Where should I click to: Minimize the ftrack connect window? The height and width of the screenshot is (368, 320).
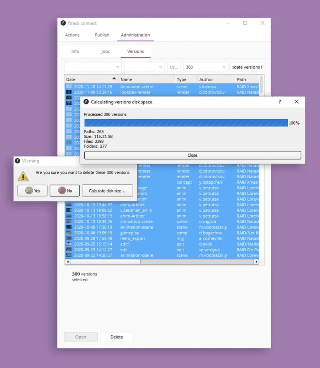coord(228,23)
